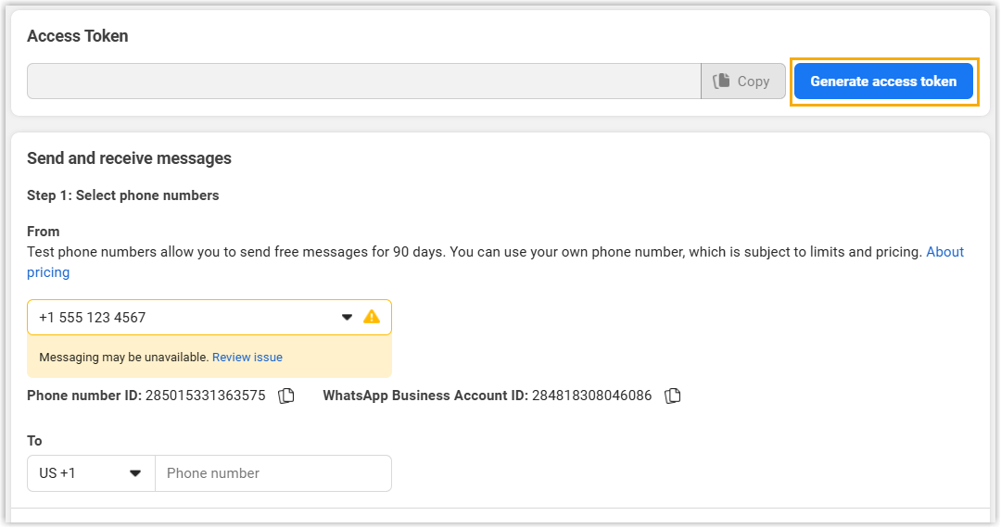Click the recipient Phone number input field

272,473
